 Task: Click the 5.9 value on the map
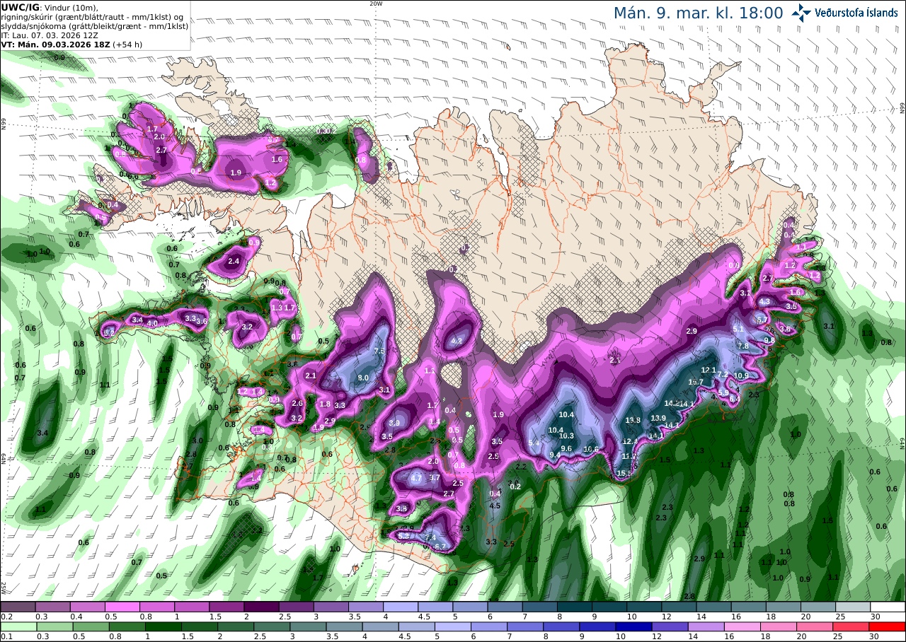click(x=723, y=392)
